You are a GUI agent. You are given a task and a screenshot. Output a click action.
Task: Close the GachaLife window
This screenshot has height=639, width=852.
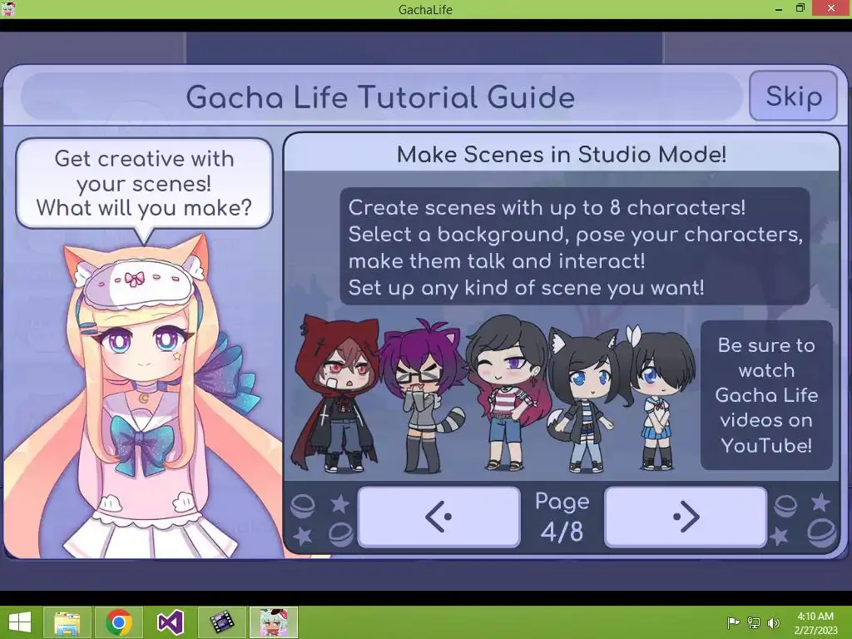click(831, 8)
